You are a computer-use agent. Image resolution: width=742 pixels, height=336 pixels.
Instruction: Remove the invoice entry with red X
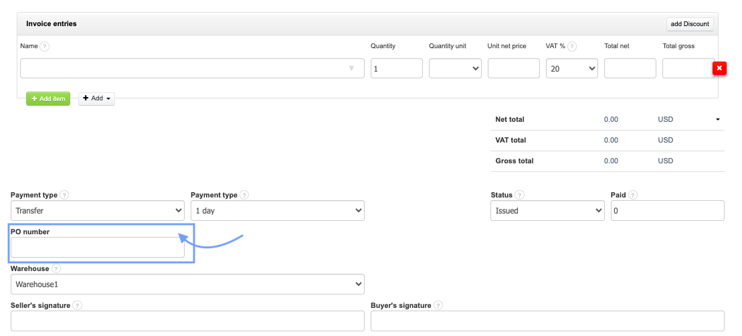coord(719,68)
